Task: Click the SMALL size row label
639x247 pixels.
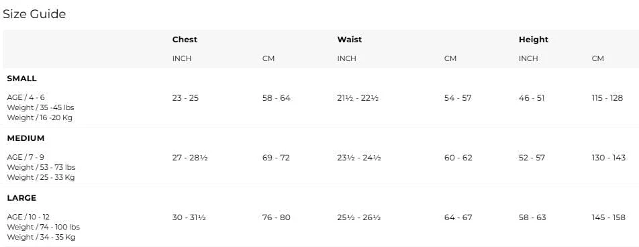Action: (21, 79)
